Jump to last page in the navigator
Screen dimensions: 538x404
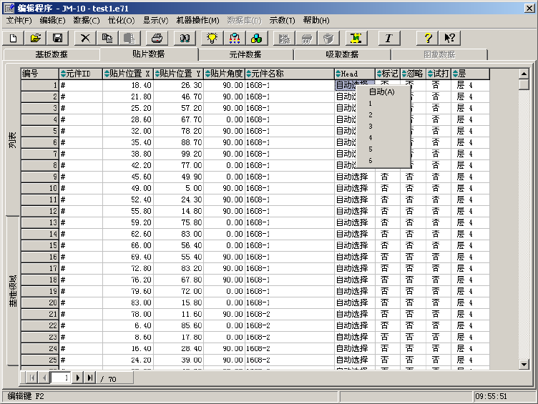[x=89, y=377]
